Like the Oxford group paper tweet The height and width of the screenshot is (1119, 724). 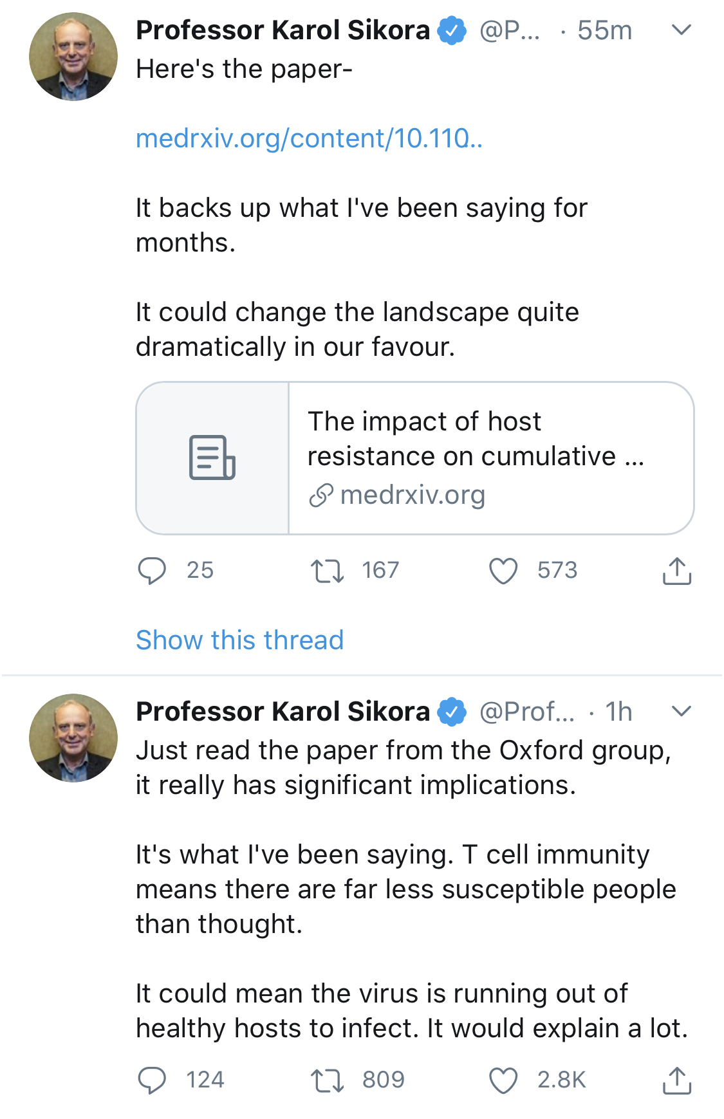point(503,1080)
